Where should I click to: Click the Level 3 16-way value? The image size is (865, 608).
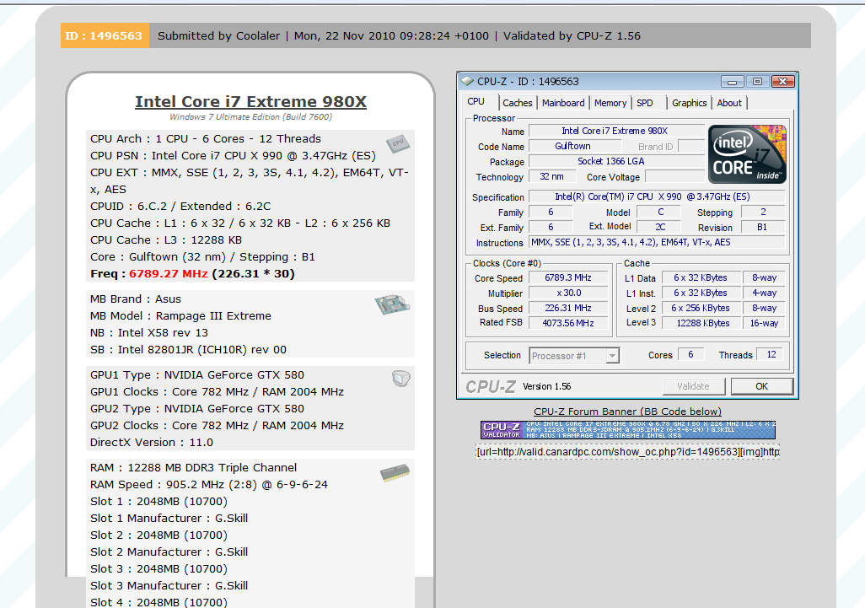click(764, 323)
